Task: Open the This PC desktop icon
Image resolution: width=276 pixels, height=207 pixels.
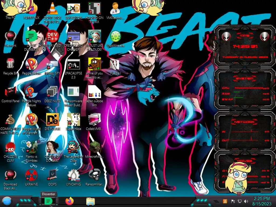Action: [11, 10]
